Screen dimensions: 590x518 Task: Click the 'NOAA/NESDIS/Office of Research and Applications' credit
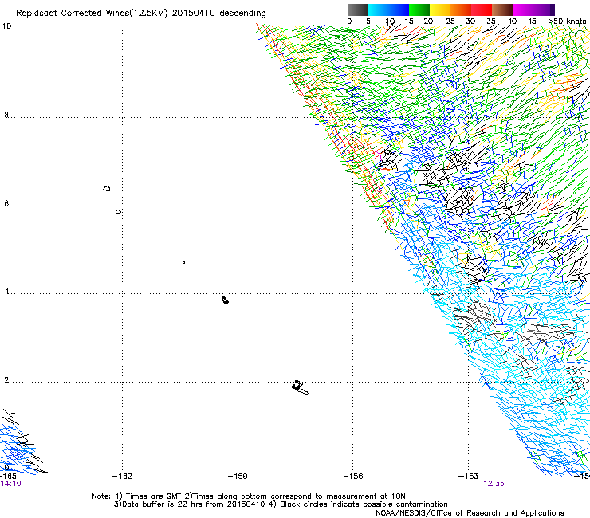[470, 513]
